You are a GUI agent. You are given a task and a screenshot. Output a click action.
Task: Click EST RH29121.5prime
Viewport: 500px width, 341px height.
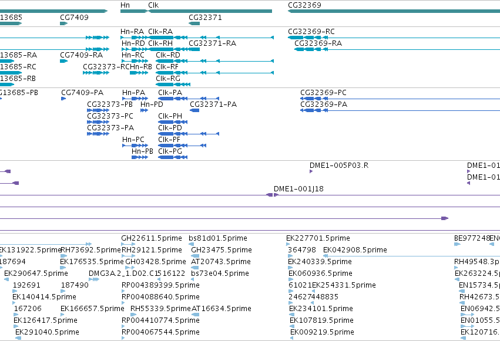[x=152, y=250]
